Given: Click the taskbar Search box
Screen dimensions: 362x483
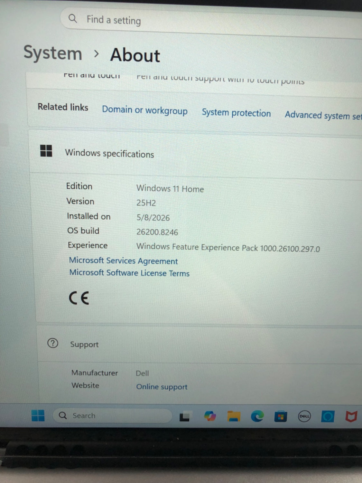Looking at the screenshot, I should coord(112,416).
